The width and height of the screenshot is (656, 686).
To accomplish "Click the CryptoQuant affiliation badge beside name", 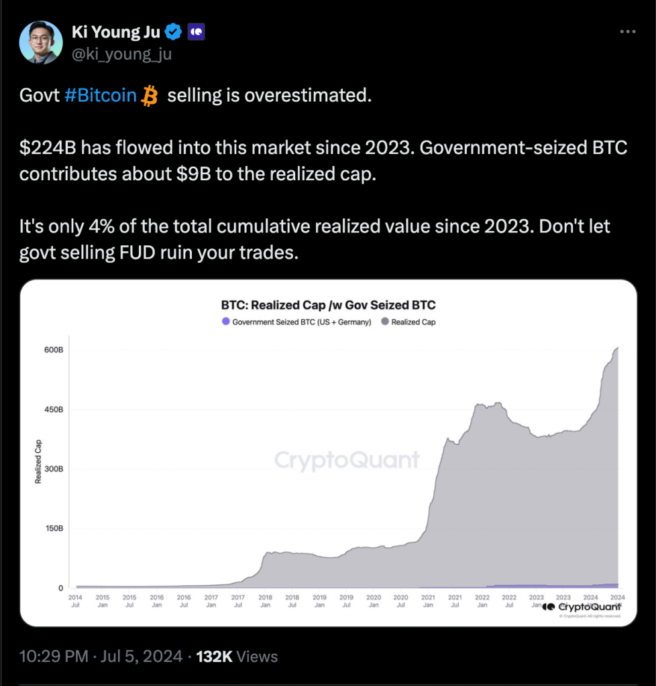I will 197,31.
